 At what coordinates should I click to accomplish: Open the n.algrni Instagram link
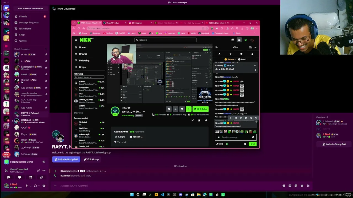click(x=120, y=137)
